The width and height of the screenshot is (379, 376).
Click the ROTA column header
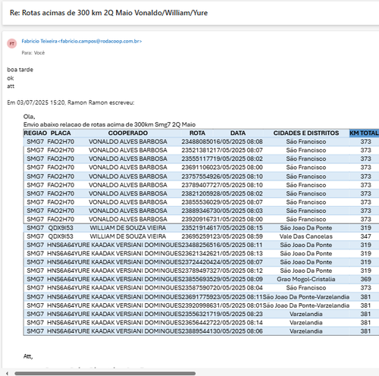(197, 133)
